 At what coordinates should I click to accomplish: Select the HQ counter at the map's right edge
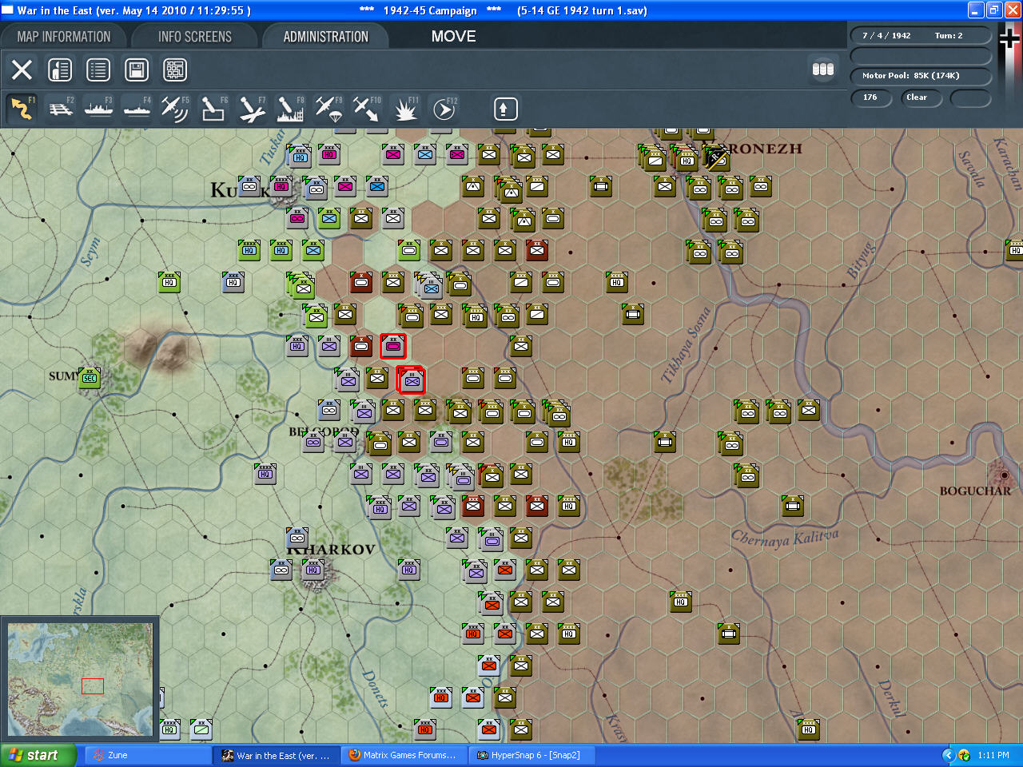1015,249
